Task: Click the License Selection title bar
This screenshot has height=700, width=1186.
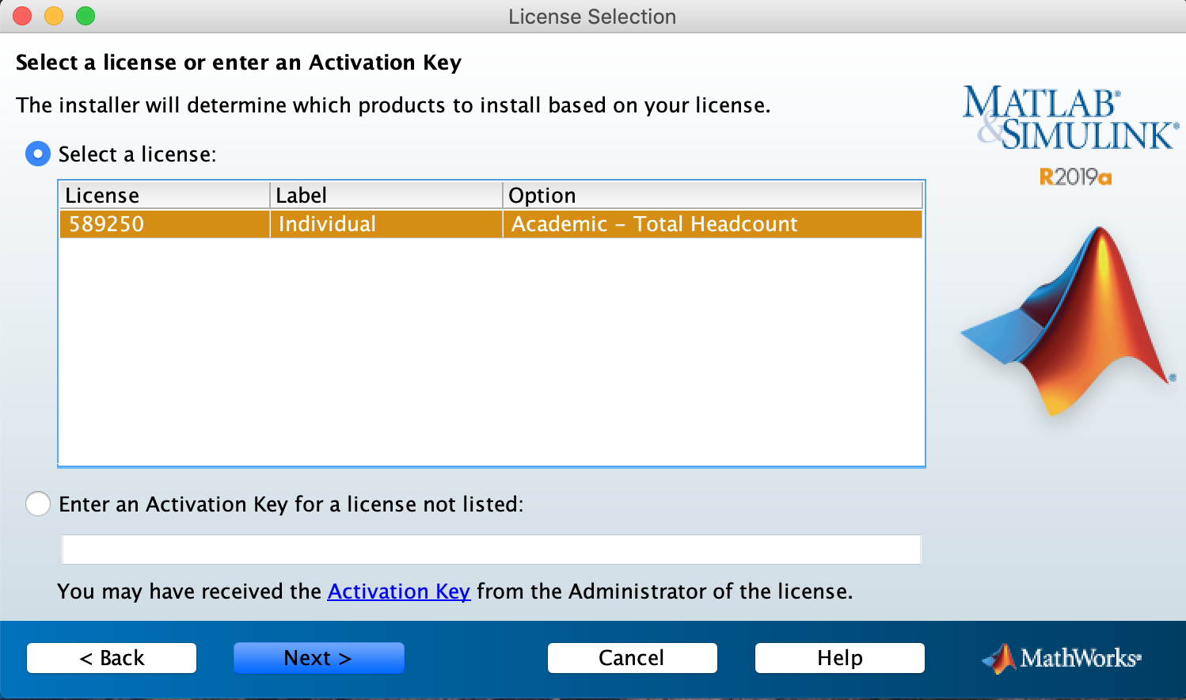Action: [x=593, y=16]
